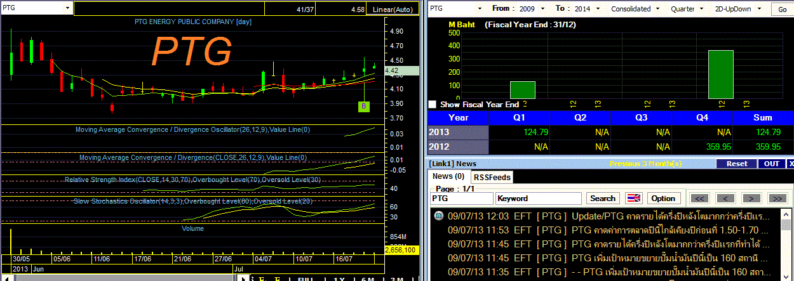Click the 2013 year row header
The height and width of the screenshot is (281, 794).
(x=458, y=132)
